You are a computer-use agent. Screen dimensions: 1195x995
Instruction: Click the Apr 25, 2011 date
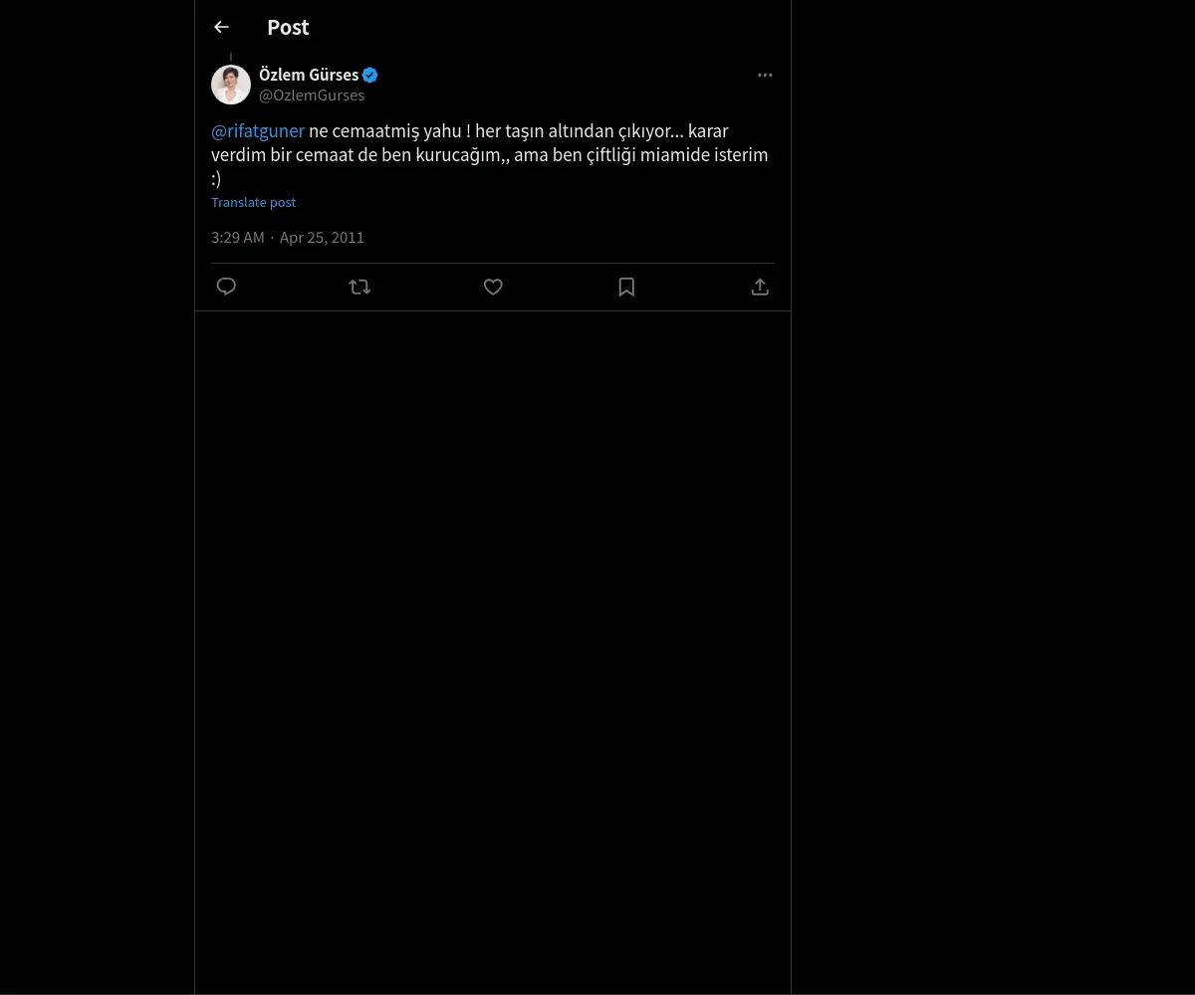pos(322,237)
